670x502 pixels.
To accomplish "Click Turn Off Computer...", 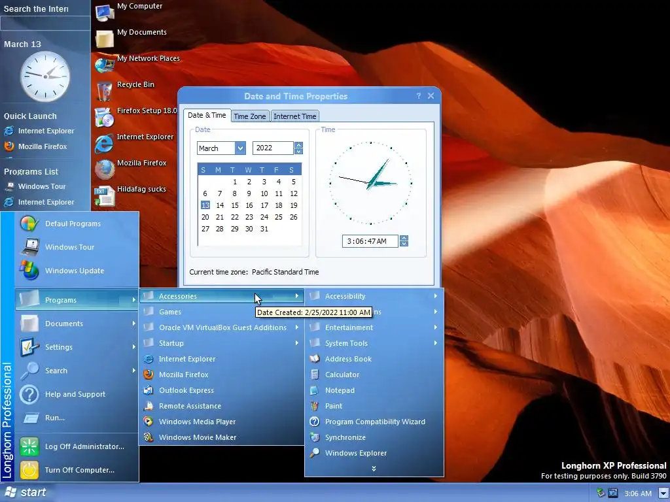I will click(77, 470).
